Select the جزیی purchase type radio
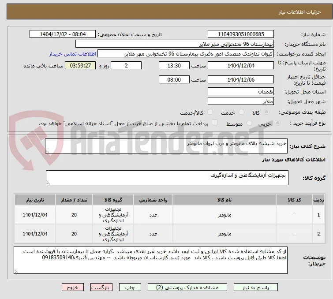This screenshot has height=299, width=333. point(277,123)
